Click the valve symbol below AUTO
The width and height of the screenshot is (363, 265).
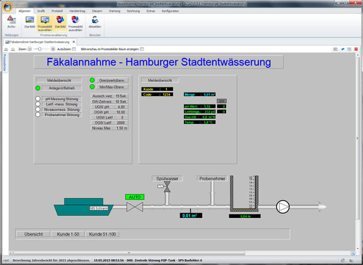(135, 207)
